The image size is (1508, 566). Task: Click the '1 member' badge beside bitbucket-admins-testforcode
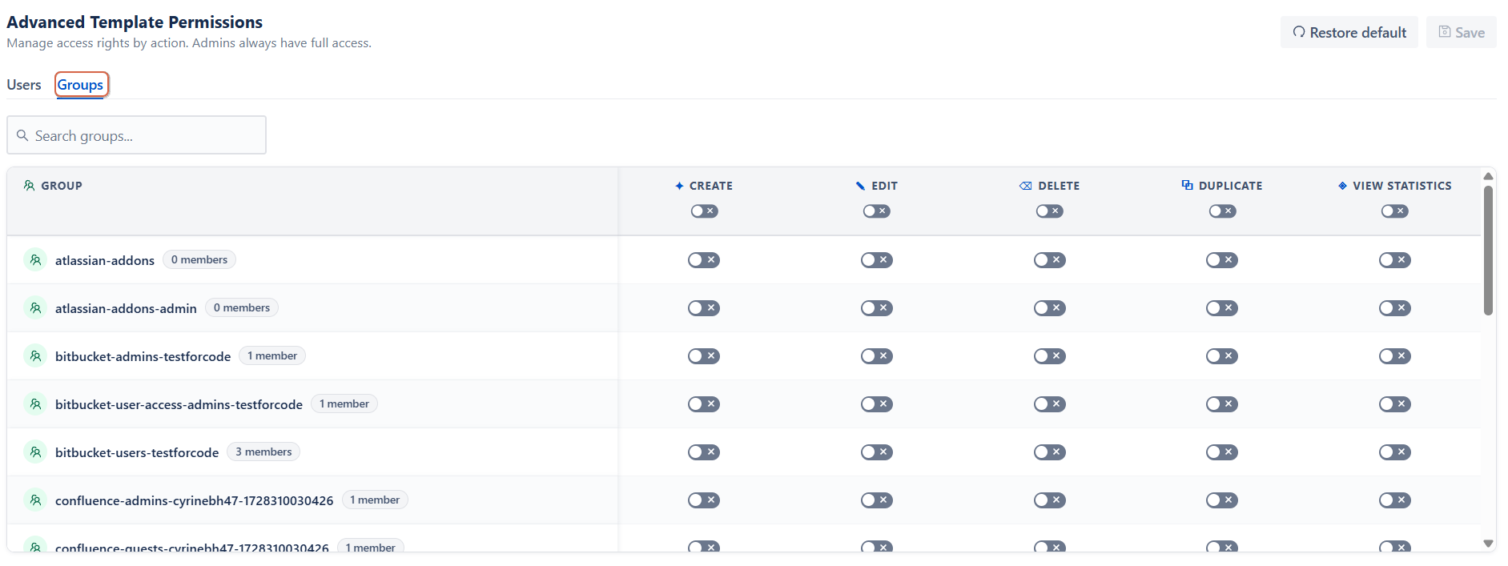click(272, 355)
